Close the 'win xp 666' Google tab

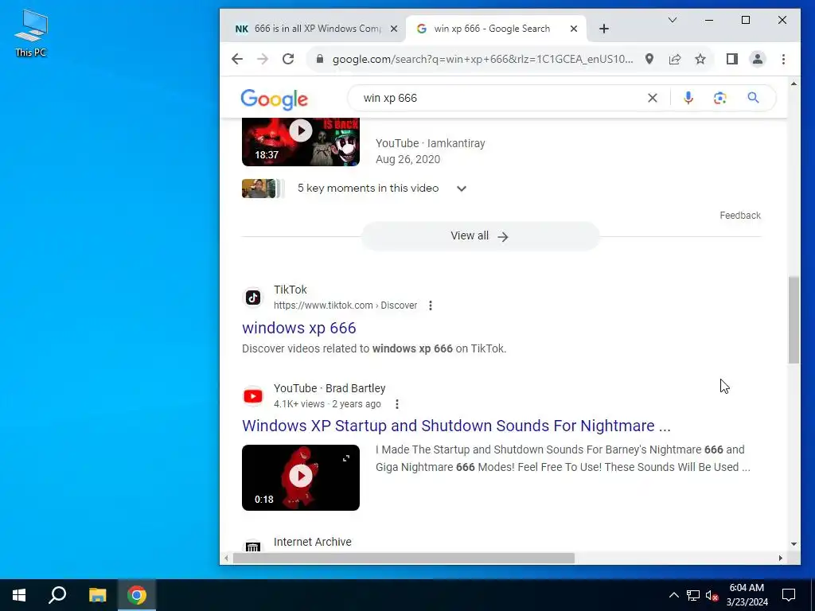(574, 29)
